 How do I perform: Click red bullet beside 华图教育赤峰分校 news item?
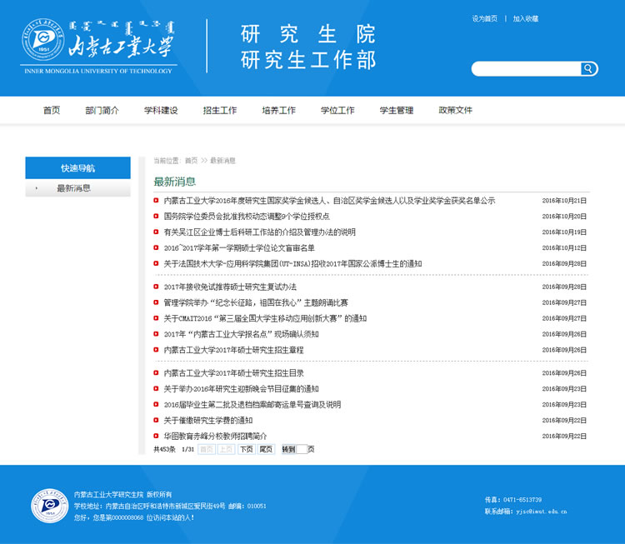156,436
